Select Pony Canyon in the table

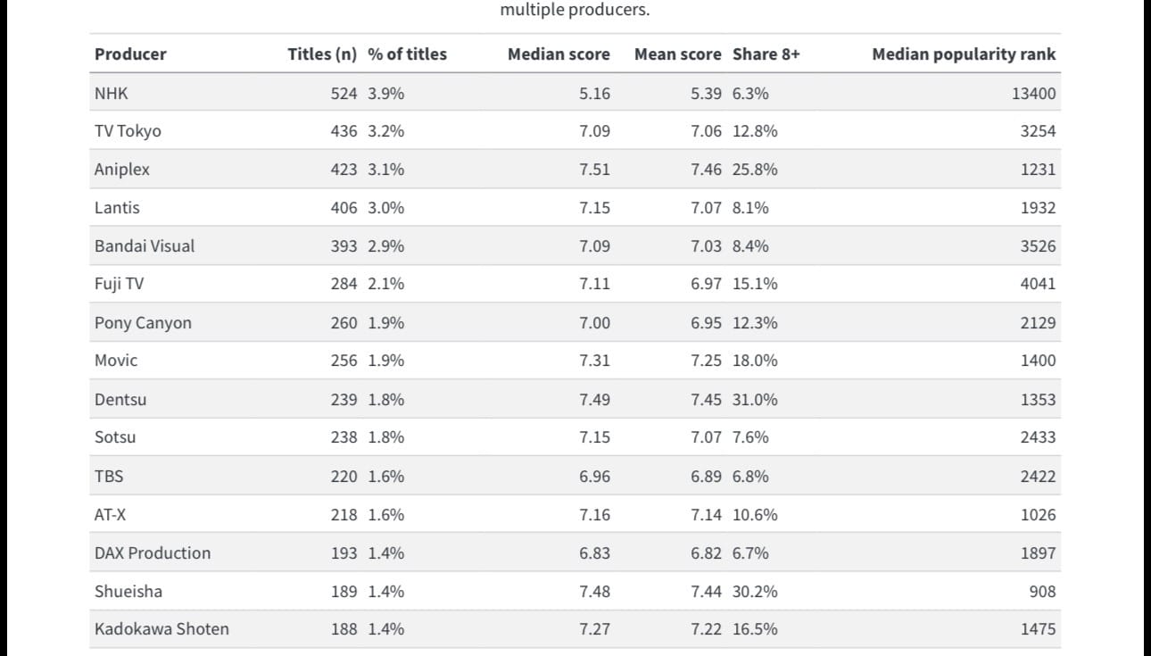coord(143,323)
